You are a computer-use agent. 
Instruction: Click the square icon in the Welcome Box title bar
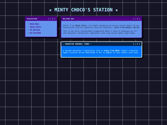(x=135, y=19)
